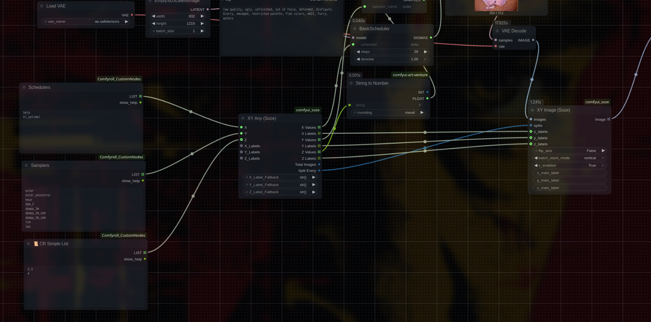
Task: Click the x_main_label input field
Action: 570,173
